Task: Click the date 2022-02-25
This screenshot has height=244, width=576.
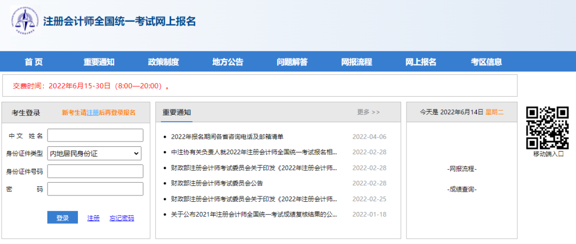Action: click(370, 199)
